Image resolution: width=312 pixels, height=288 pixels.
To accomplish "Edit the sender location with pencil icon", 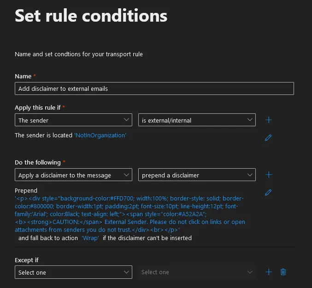I will click(268, 137).
